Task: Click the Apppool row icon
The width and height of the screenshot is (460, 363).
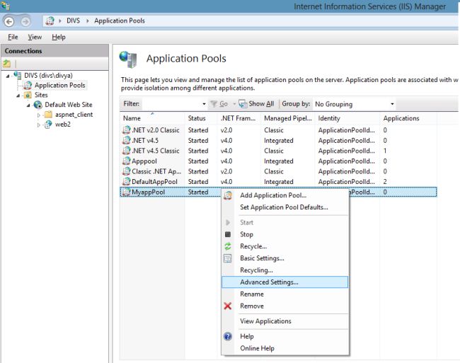Action: (x=127, y=161)
